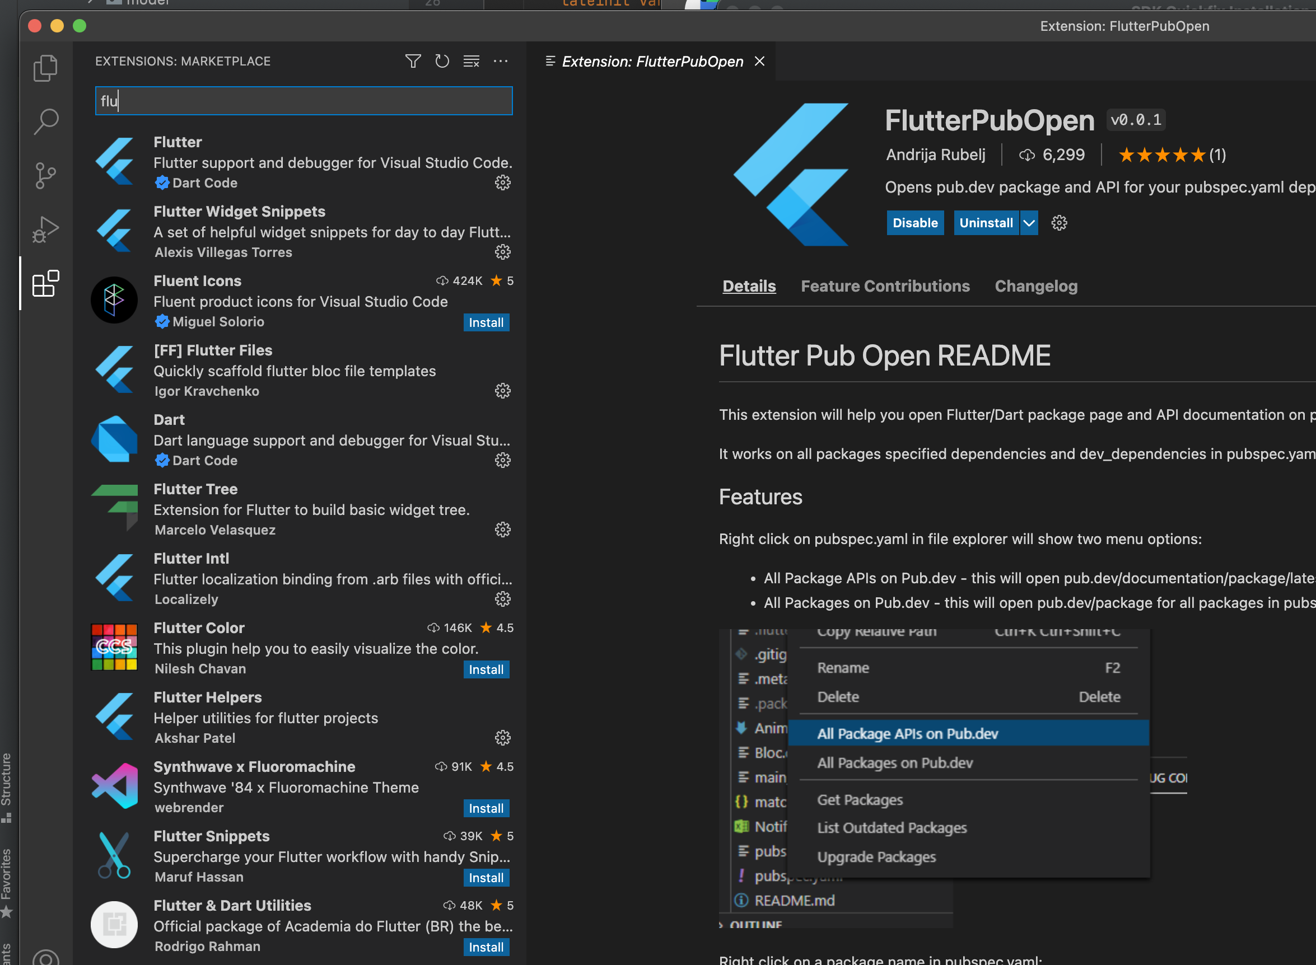Image resolution: width=1316 pixels, height=965 pixels.
Task: Switch to Feature Contributions tab
Action: pyautogui.click(x=885, y=286)
